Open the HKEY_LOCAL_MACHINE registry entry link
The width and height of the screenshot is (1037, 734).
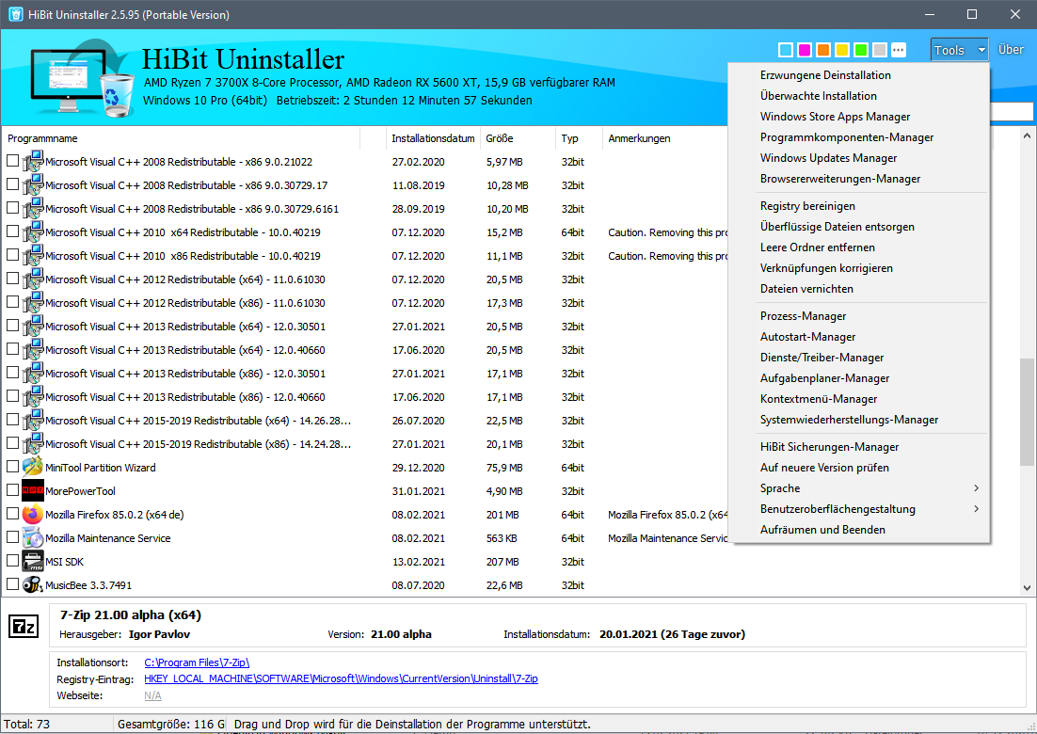(x=341, y=678)
